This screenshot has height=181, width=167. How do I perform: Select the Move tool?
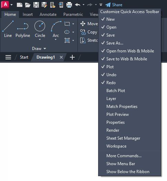pos(89,24)
